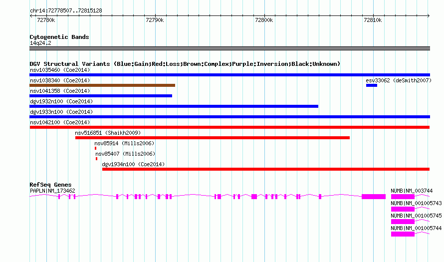
Task: Click the nsv1042100 (Coe2014) label
Action: click(60, 122)
